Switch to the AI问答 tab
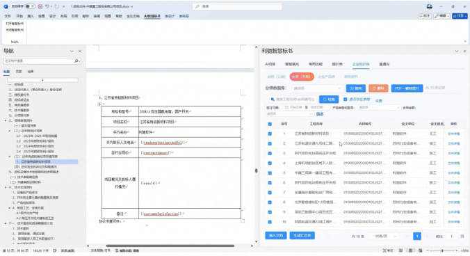470x256 pixels. (x=270, y=64)
